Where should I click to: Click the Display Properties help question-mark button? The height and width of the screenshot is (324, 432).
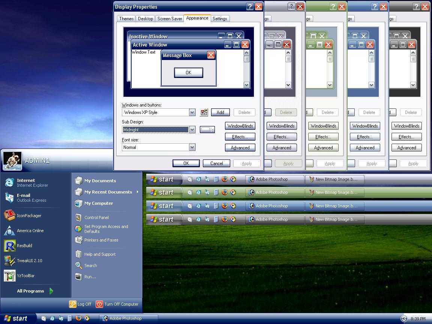(250, 7)
